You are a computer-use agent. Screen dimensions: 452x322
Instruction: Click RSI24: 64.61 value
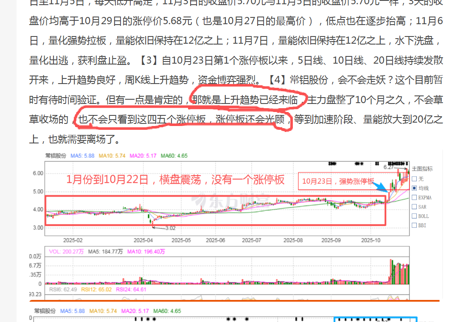point(131,289)
